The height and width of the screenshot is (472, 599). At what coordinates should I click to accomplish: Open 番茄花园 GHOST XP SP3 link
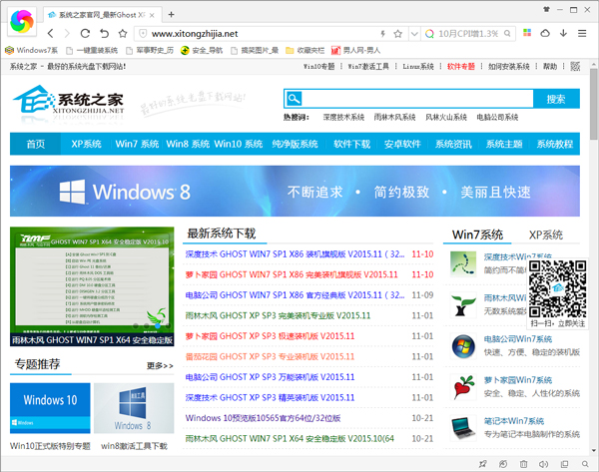(x=270, y=356)
